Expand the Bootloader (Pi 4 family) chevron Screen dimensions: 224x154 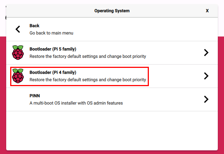click(206, 76)
